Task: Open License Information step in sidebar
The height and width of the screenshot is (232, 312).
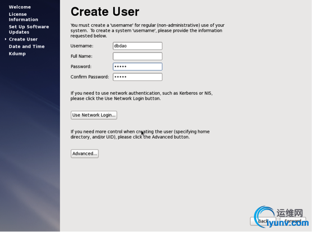Action: (23, 17)
